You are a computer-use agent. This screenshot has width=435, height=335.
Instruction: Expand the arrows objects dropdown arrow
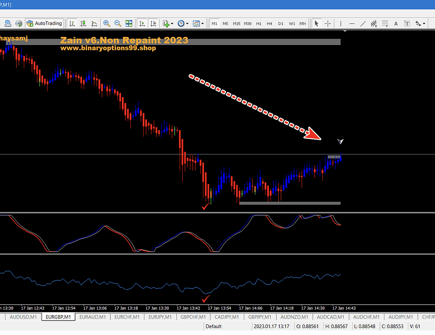(424, 23)
